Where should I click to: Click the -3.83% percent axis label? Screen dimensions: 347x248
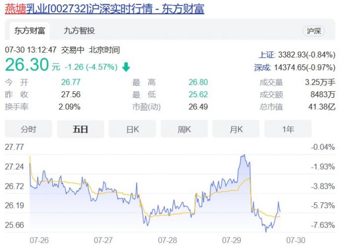pos(323,186)
